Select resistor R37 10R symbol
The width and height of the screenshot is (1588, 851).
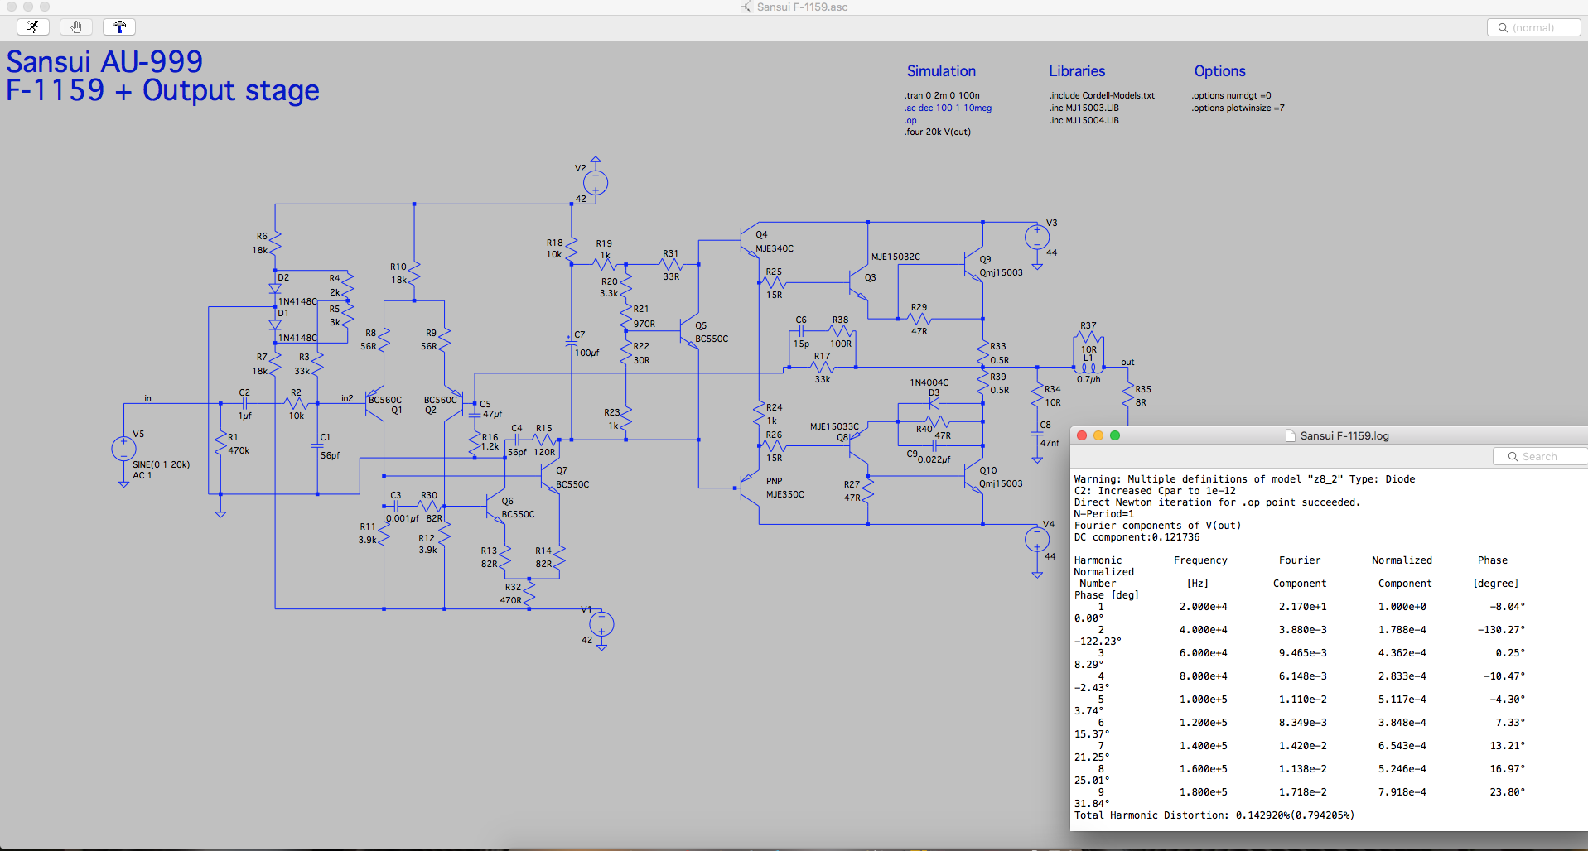coord(1088,338)
